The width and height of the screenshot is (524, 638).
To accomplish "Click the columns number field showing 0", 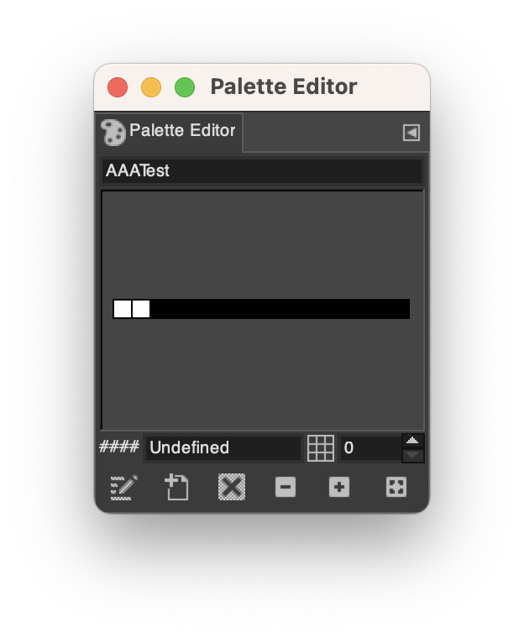I will 371,448.
